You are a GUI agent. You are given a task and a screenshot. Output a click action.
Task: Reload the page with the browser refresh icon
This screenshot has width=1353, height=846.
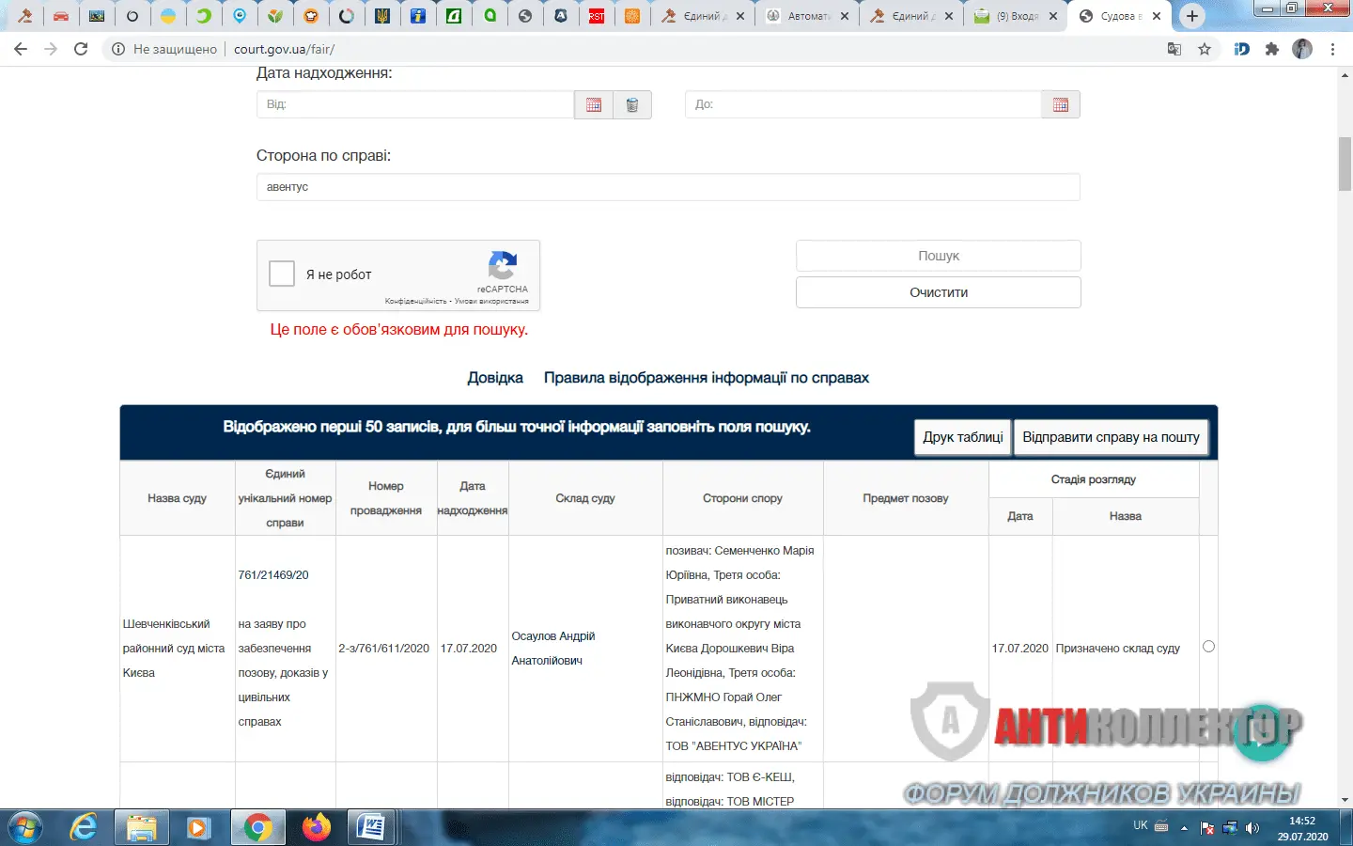pos(81,49)
